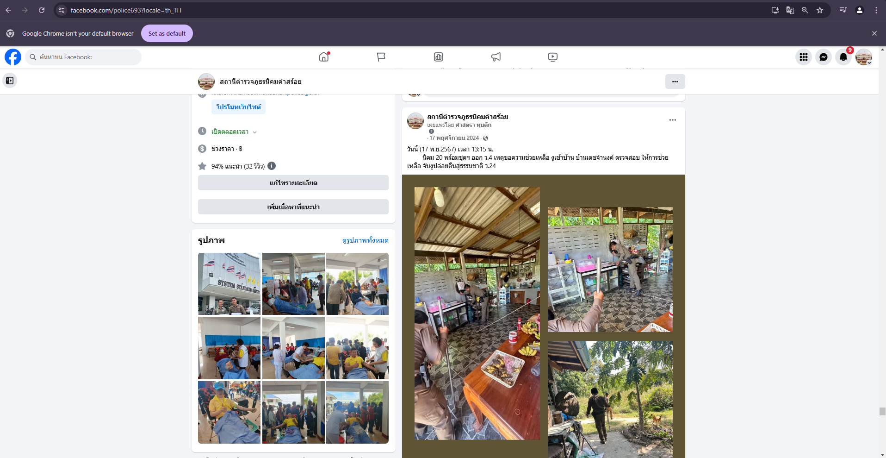Click the see all photos link
Viewport: 886px width, 458px height.
click(365, 240)
